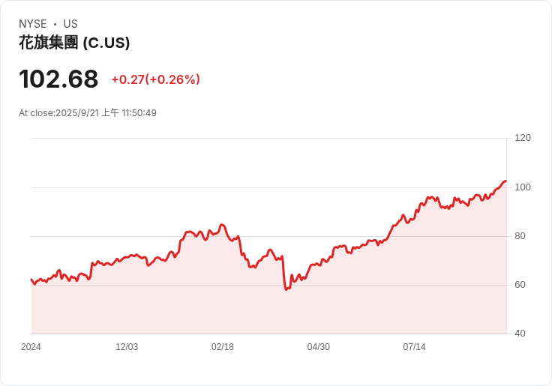Click the 60 y-axis label

tap(520, 285)
